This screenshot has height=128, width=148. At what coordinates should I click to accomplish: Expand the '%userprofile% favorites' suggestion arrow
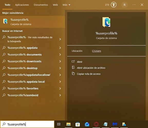[x=60, y=89]
